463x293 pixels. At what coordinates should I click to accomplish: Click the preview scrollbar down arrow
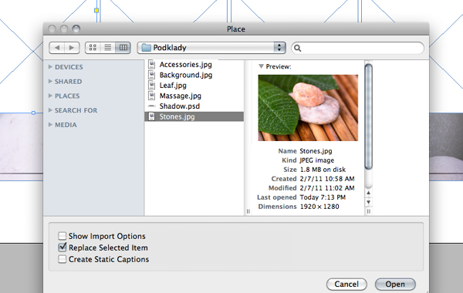click(368, 202)
